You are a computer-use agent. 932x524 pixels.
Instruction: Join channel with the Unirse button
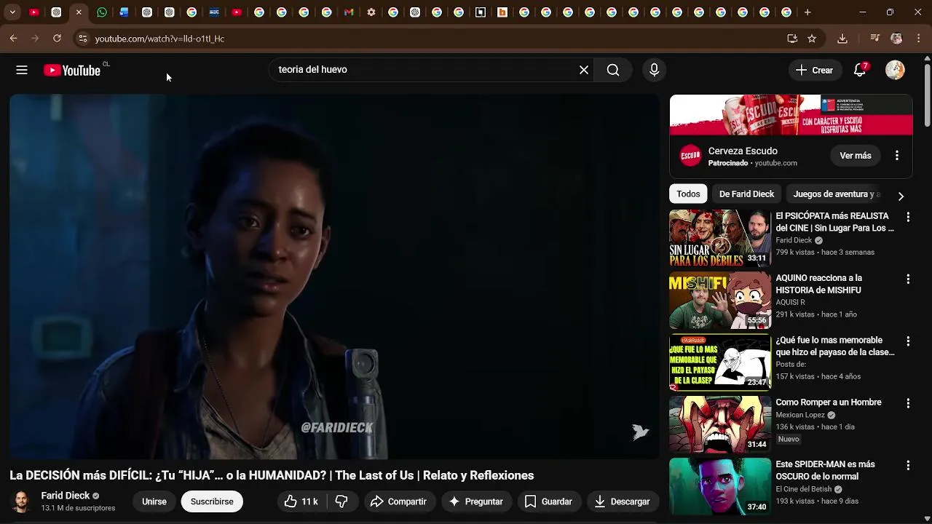(154, 501)
